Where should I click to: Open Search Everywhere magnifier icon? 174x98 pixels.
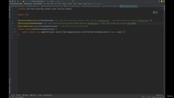pos(159,1)
